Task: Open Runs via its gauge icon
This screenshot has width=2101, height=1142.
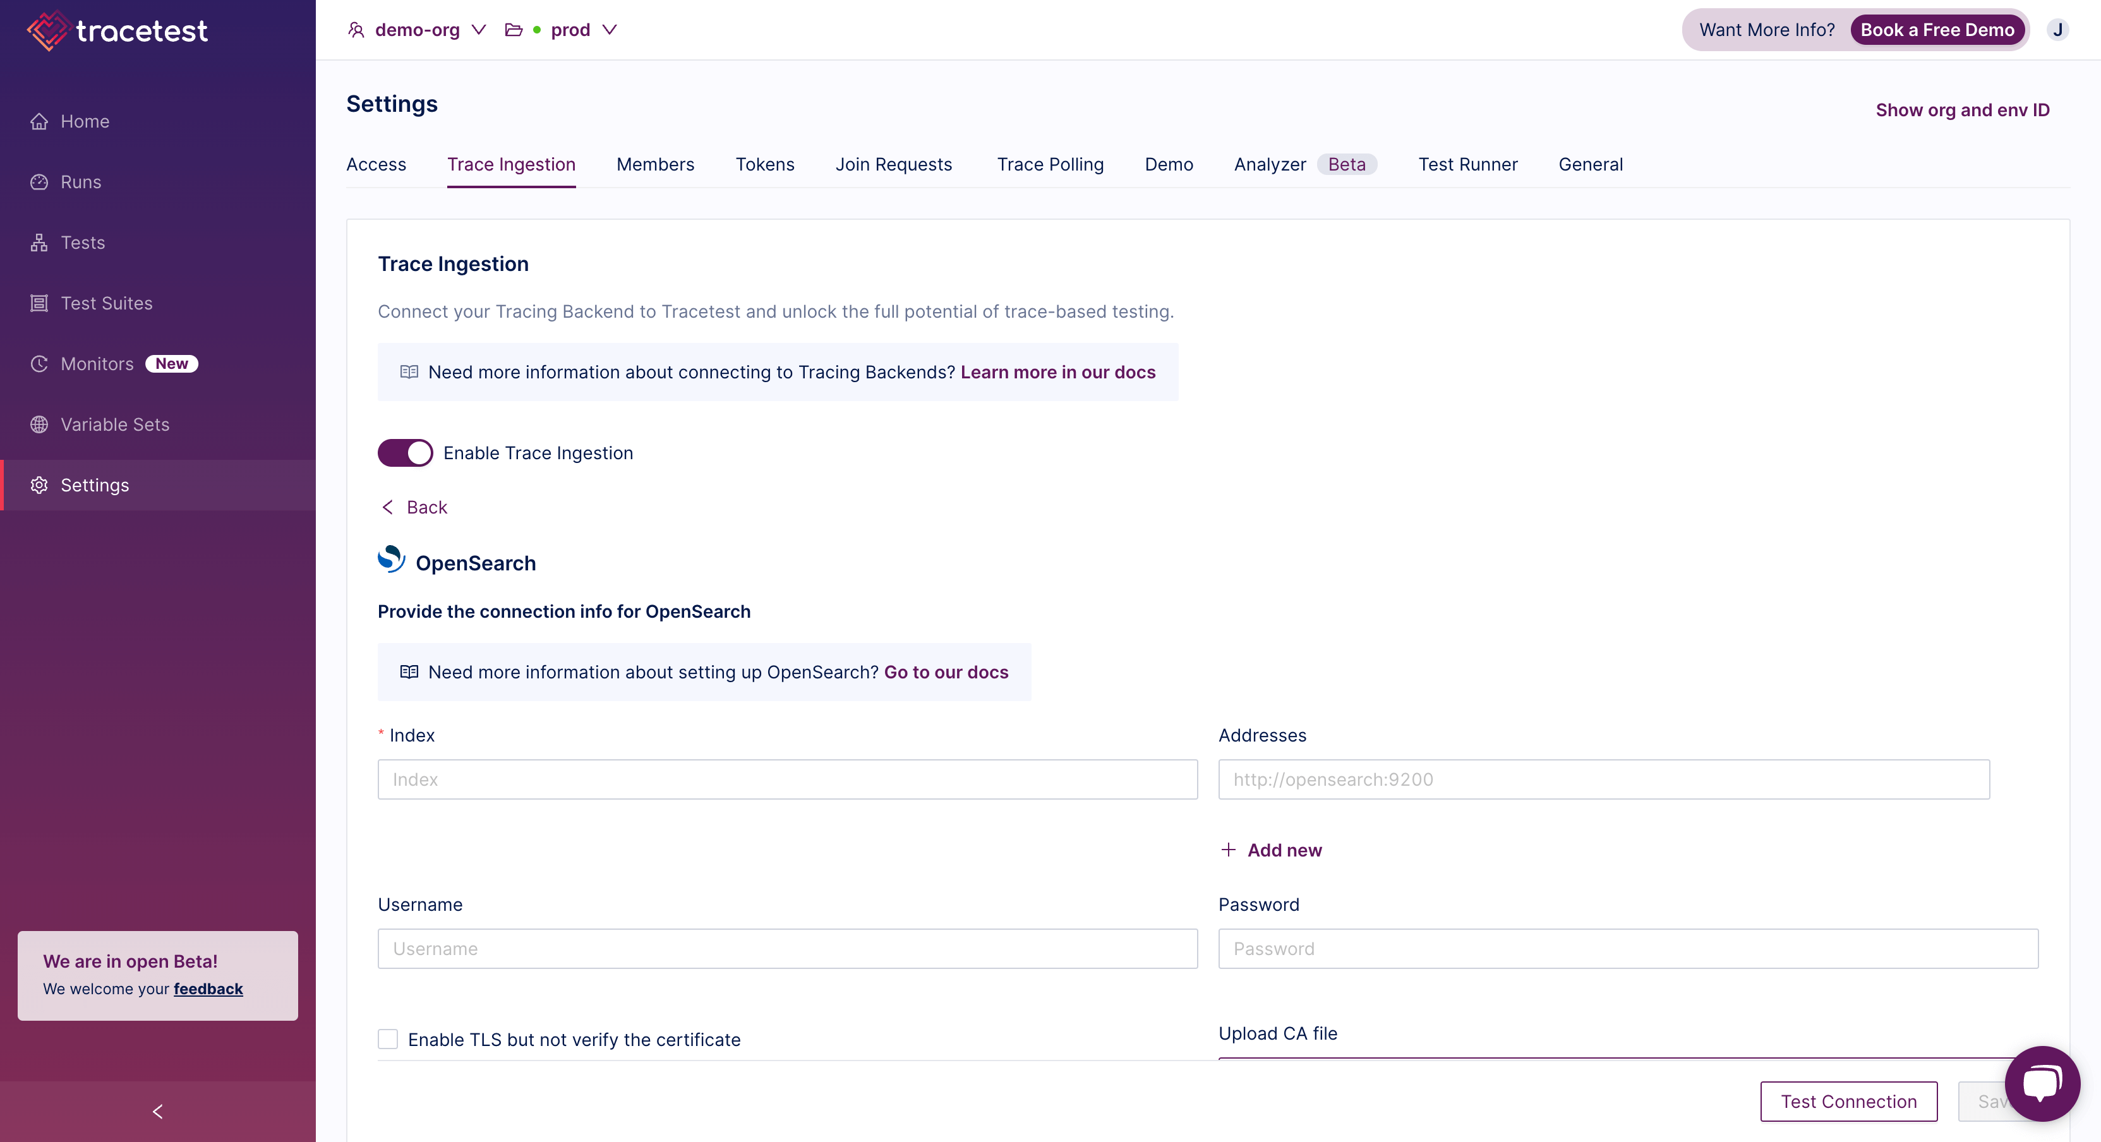Action: 39,182
